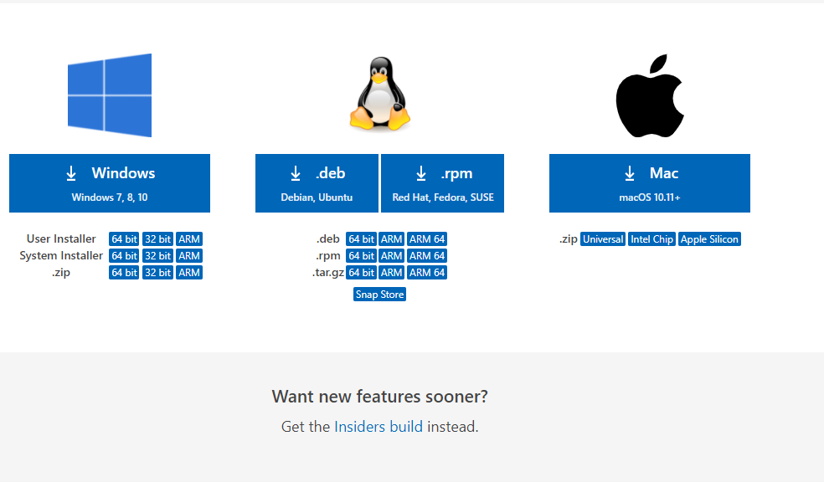Click the '.zip' label under Windows
The height and width of the screenshot is (482, 824).
click(x=61, y=273)
